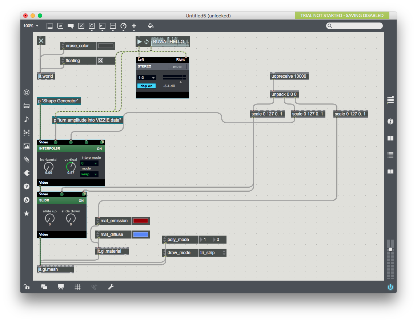
Task: Click the mute button in STEREO module
Action: point(177,67)
